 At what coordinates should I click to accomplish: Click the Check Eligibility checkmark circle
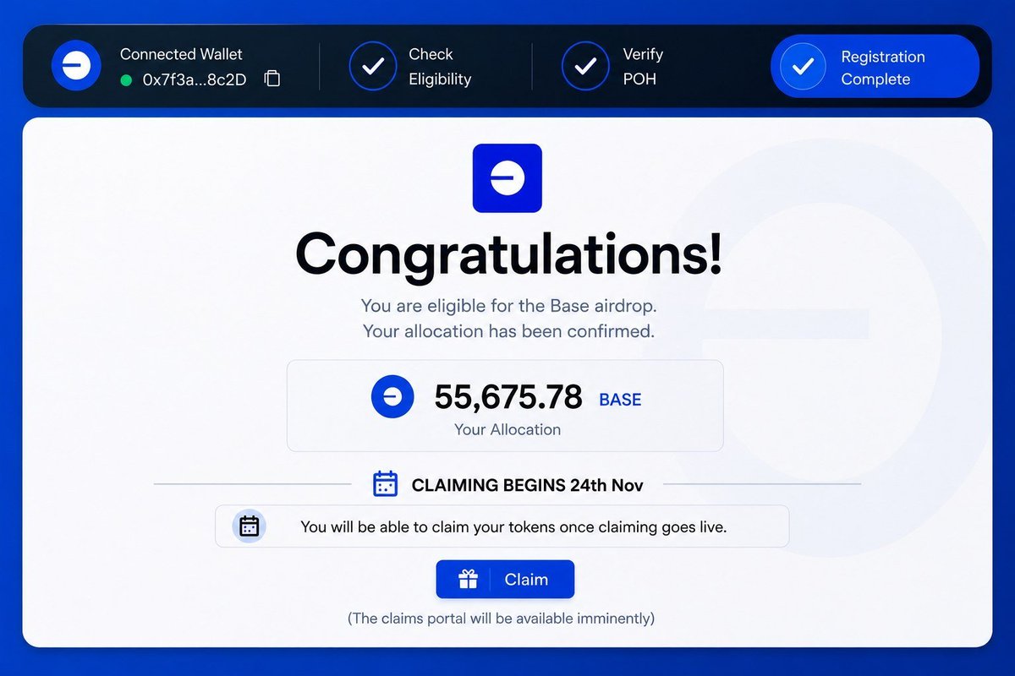pos(372,66)
